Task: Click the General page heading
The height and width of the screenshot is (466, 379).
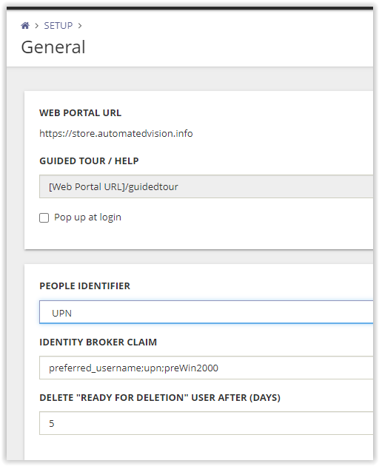Action: [x=53, y=47]
